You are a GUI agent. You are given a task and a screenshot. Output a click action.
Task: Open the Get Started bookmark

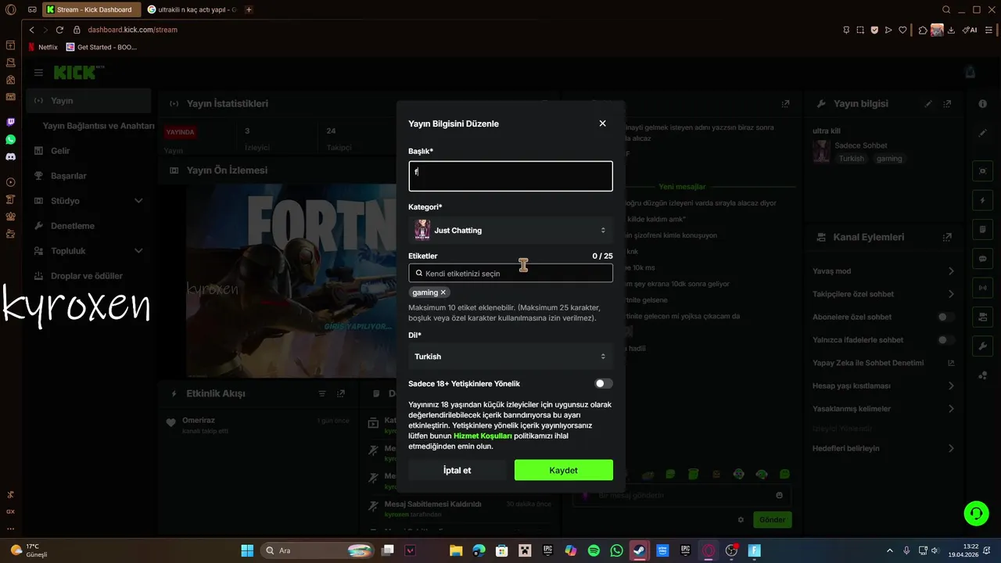click(102, 47)
